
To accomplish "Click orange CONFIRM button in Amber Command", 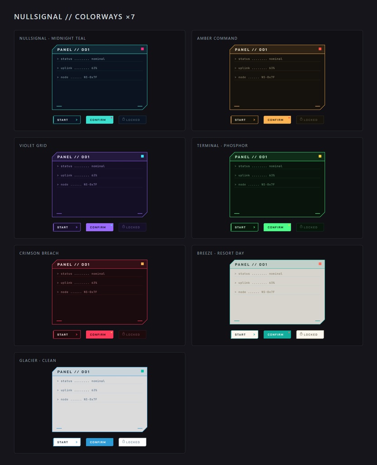I will click(x=277, y=120).
